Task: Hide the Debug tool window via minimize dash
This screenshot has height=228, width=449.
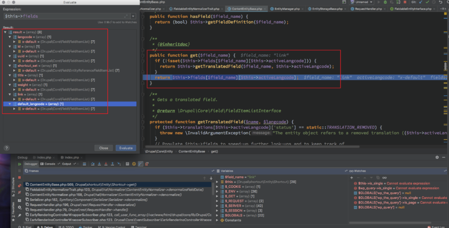Action: click(x=444, y=157)
